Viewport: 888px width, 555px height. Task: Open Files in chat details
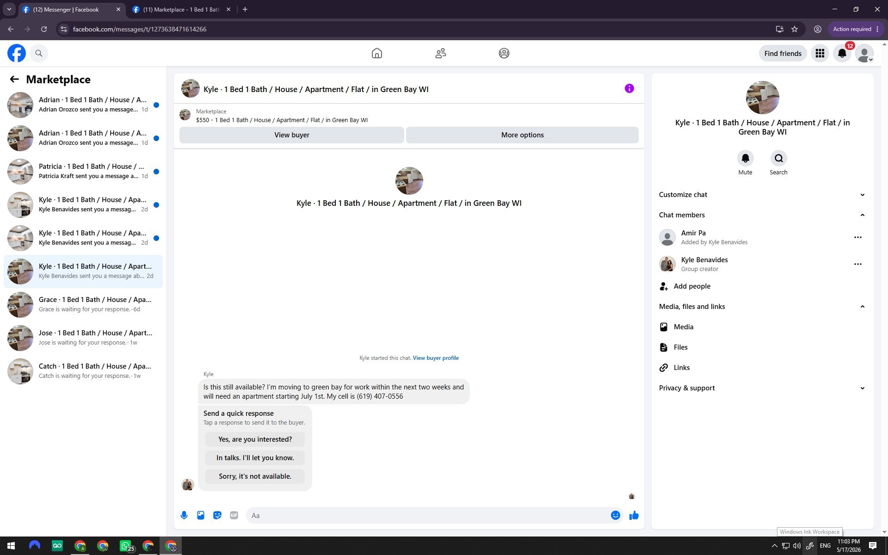coord(762,347)
